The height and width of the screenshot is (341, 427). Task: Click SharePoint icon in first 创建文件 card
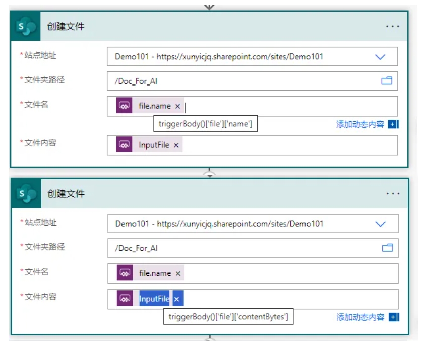[26, 27]
